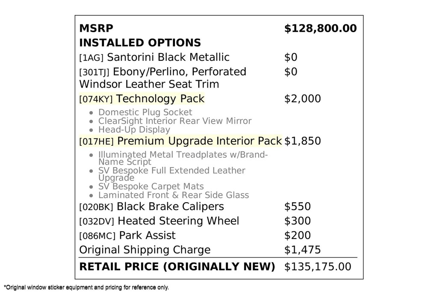Click the INSTALLED OPTIONS heading
Image resolution: width=438 pixels, height=292 pixels.
[140, 43]
